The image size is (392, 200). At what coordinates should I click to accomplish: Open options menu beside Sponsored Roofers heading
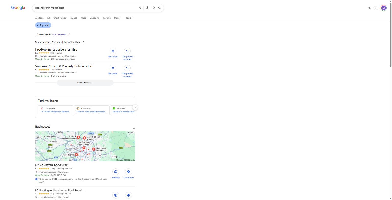point(83,42)
